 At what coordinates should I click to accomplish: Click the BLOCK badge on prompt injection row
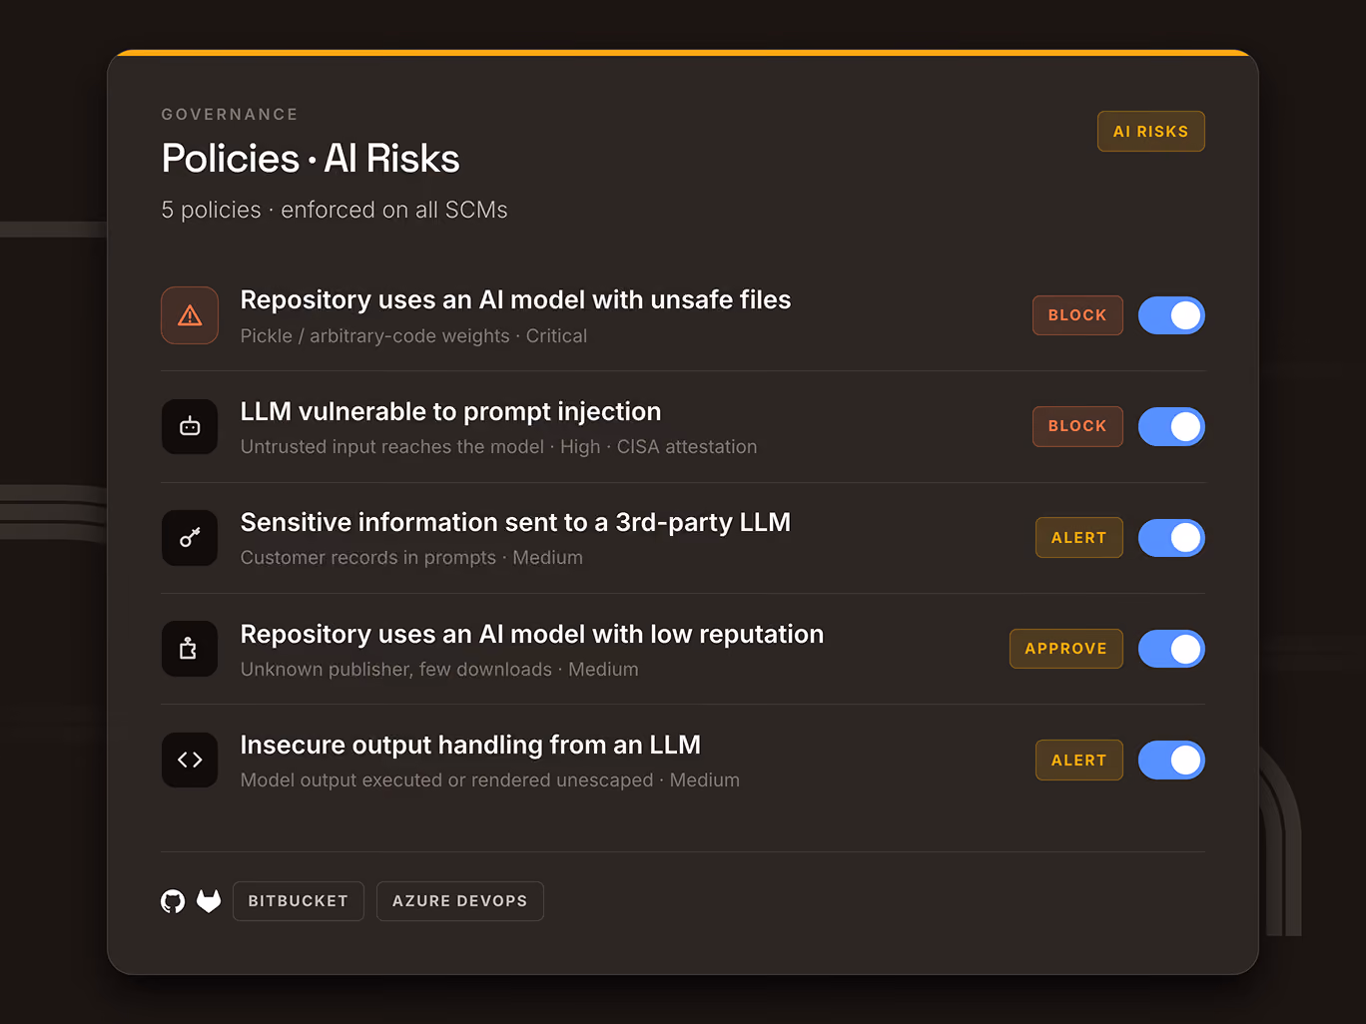click(1077, 426)
